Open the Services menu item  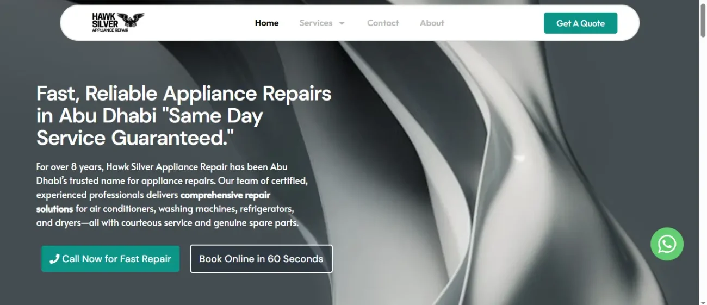315,23
